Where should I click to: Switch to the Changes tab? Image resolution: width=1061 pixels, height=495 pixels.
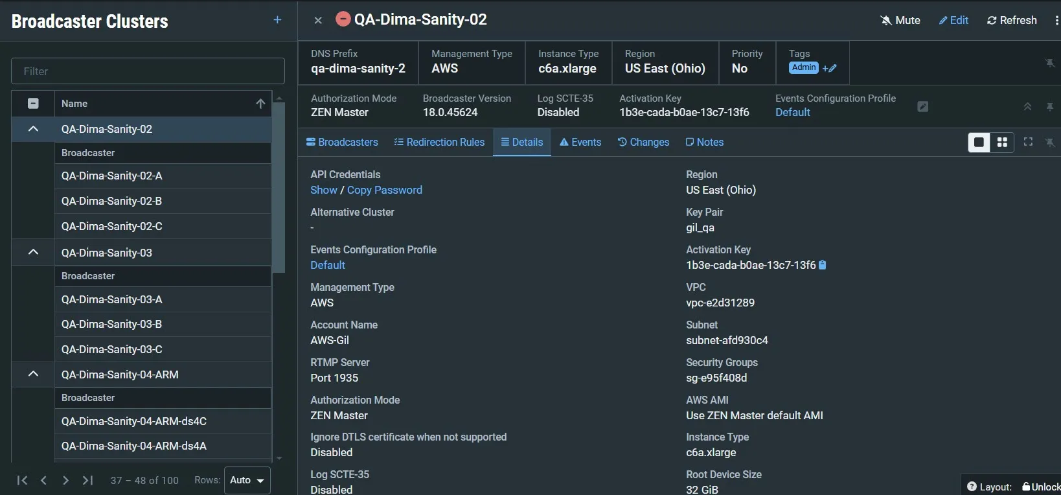(x=643, y=143)
